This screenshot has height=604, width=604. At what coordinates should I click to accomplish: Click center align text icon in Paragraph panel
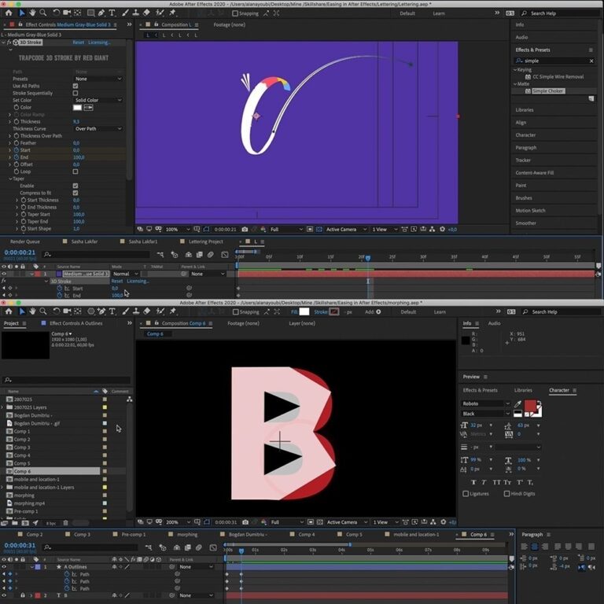pyautogui.click(x=534, y=547)
